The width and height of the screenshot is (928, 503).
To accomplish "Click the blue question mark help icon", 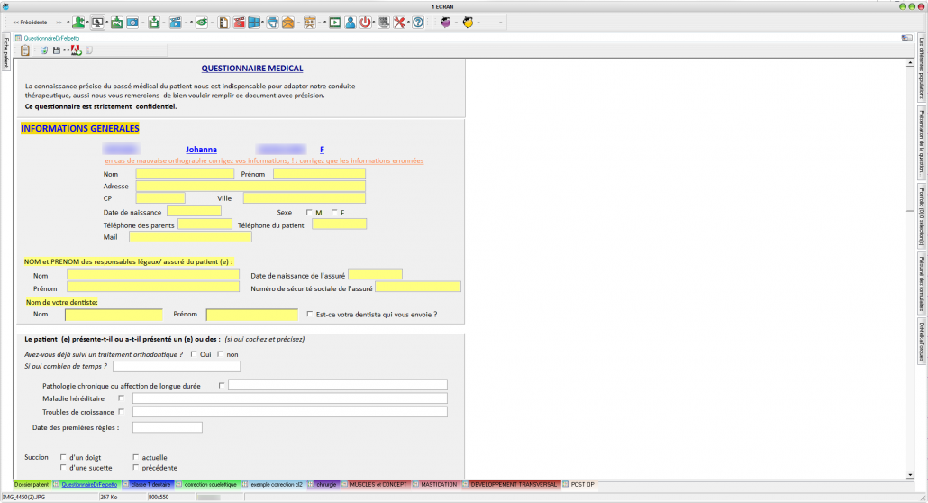I will tap(418, 23).
